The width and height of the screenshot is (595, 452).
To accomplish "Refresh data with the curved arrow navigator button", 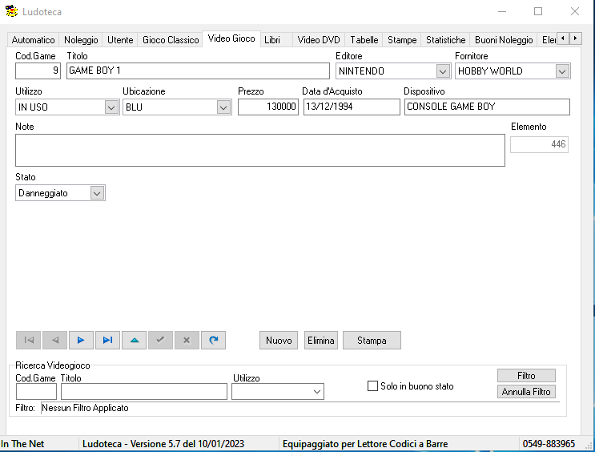I will [x=213, y=340].
